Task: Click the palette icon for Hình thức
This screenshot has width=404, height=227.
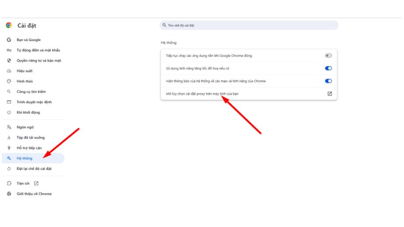Action: (9, 81)
